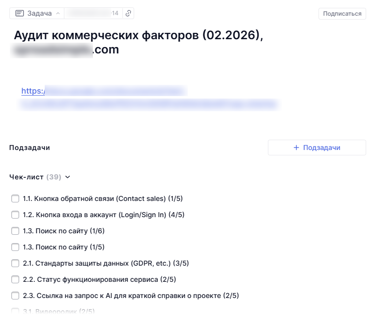Check "2.3. Ссылка на запрос к AI" checkbox
The height and width of the screenshot is (323, 377).
[15, 296]
